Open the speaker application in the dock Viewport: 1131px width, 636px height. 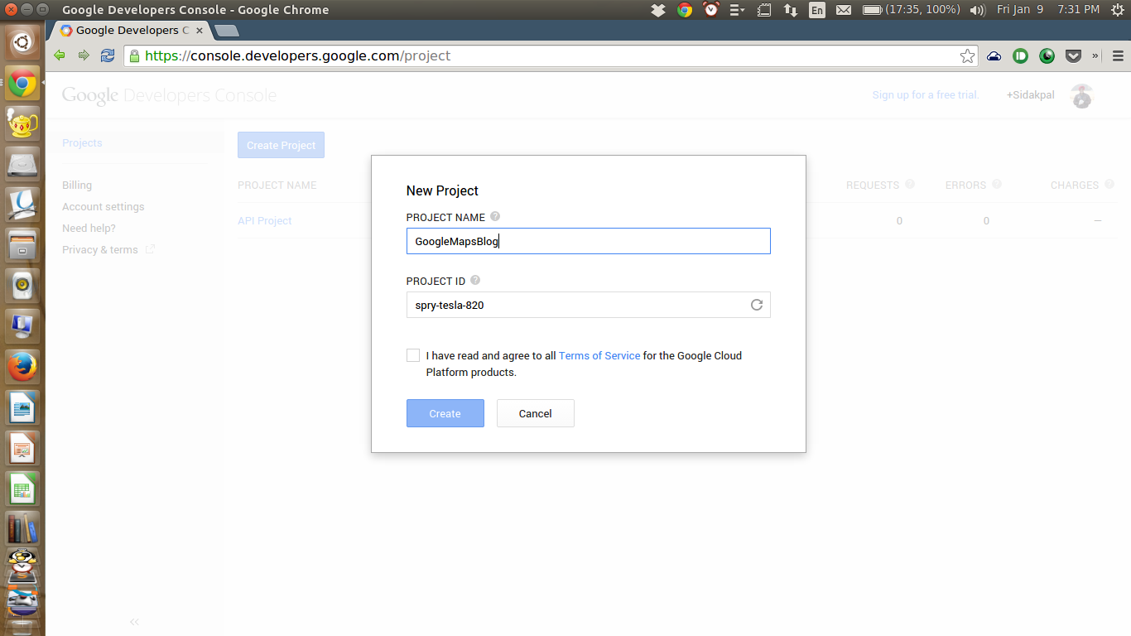coord(22,286)
